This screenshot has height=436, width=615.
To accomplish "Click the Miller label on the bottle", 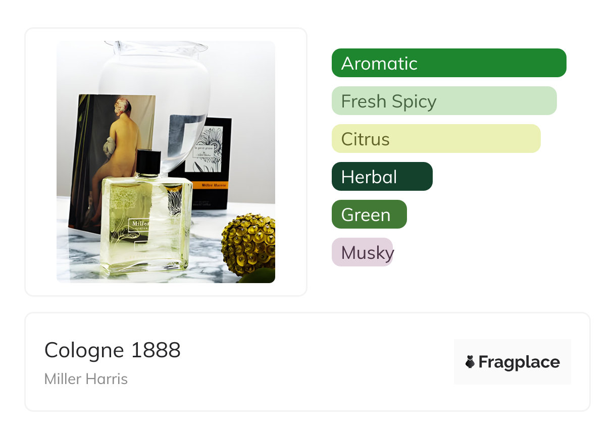I will click(137, 224).
